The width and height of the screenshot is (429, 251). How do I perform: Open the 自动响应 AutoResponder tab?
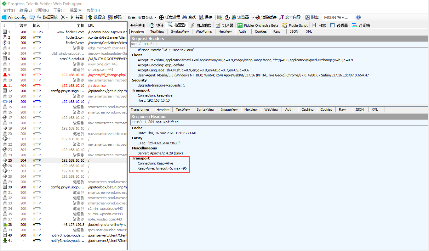coord(201,25)
